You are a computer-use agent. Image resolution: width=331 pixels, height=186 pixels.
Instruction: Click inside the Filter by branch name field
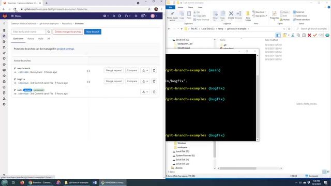pos(28,32)
